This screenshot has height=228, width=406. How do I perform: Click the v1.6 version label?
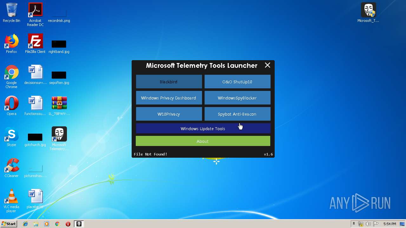268,154
